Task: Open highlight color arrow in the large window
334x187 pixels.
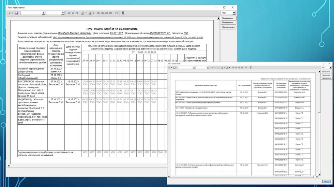Action: tap(86, 13)
